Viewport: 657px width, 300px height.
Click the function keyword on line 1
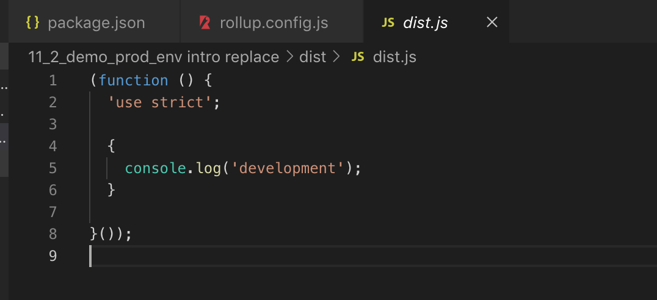pos(133,80)
